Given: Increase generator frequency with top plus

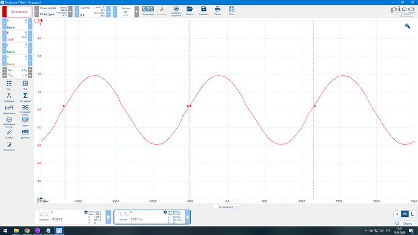Looking at the screenshot, I should [30, 70].
